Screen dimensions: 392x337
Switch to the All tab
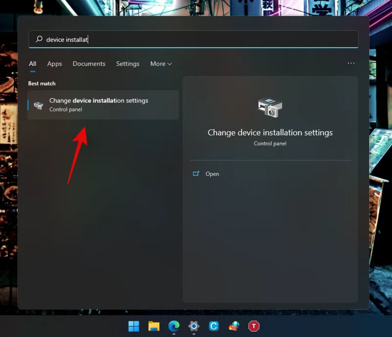click(32, 64)
